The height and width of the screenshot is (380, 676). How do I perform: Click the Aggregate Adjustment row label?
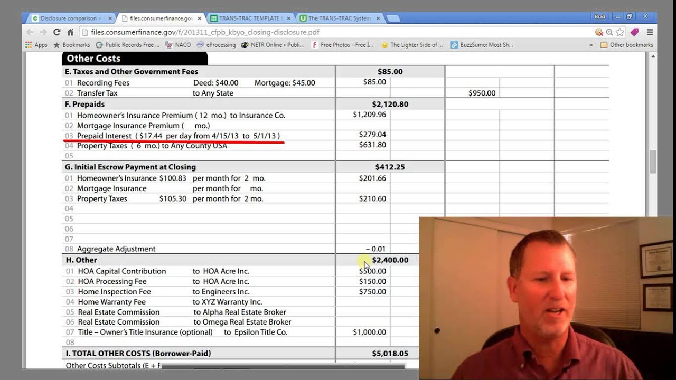[x=116, y=249]
